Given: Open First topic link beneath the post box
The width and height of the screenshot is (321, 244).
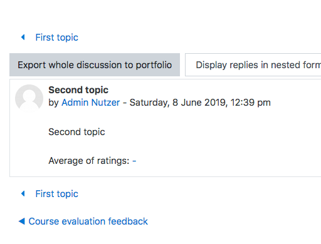Looking at the screenshot, I should [x=56, y=194].
